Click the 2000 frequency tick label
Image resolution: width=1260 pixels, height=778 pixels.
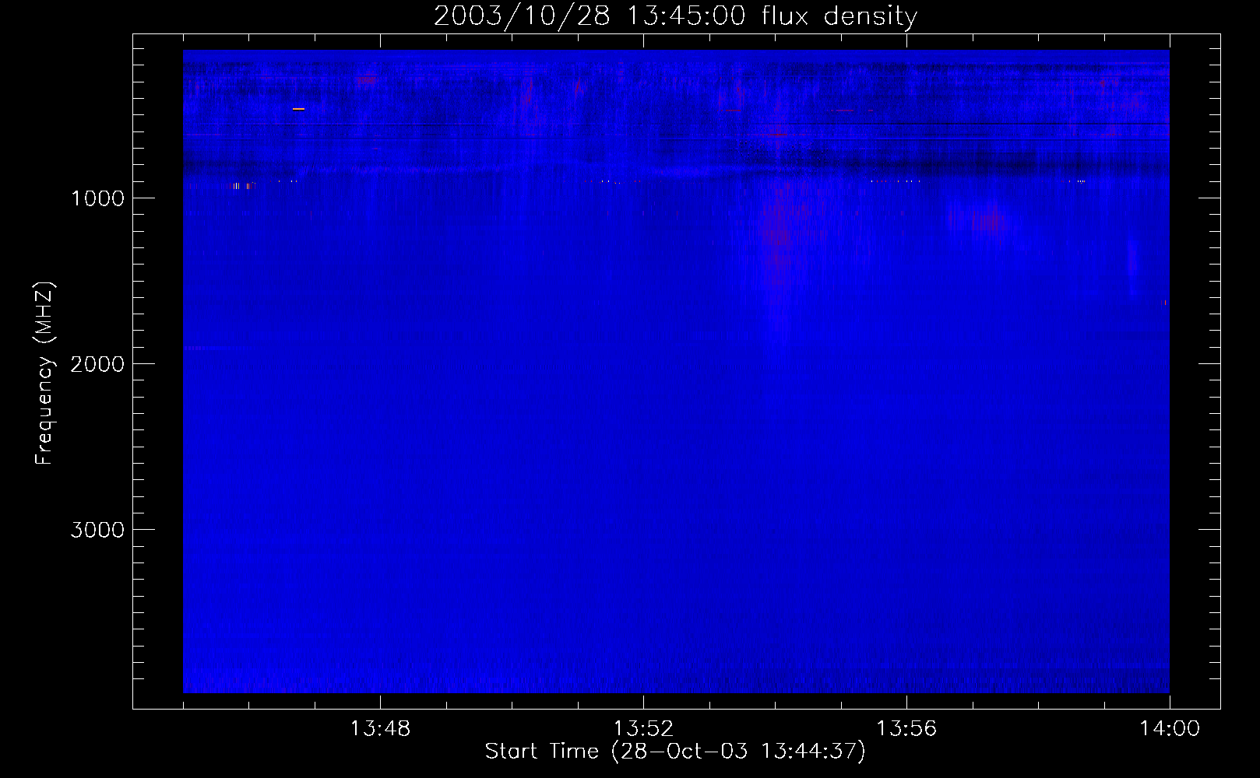click(x=97, y=364)
